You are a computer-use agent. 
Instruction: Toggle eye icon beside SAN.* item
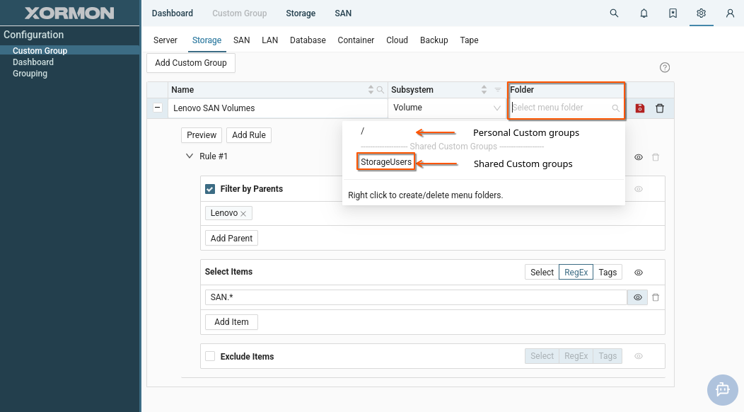pyautogui.click(x=637, y=298)
